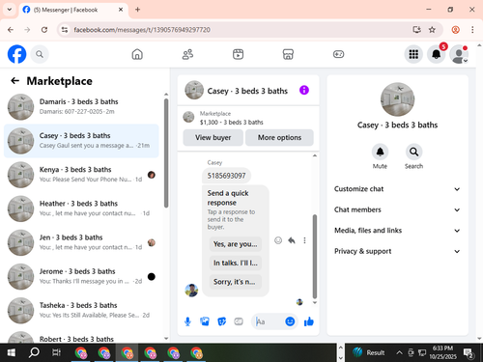Send a thumbs-up like
Viewport: 483px width, 362px height.
coord(309,321)
